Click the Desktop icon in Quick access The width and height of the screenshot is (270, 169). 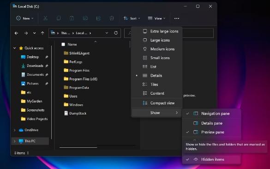[x=23, y=57]
